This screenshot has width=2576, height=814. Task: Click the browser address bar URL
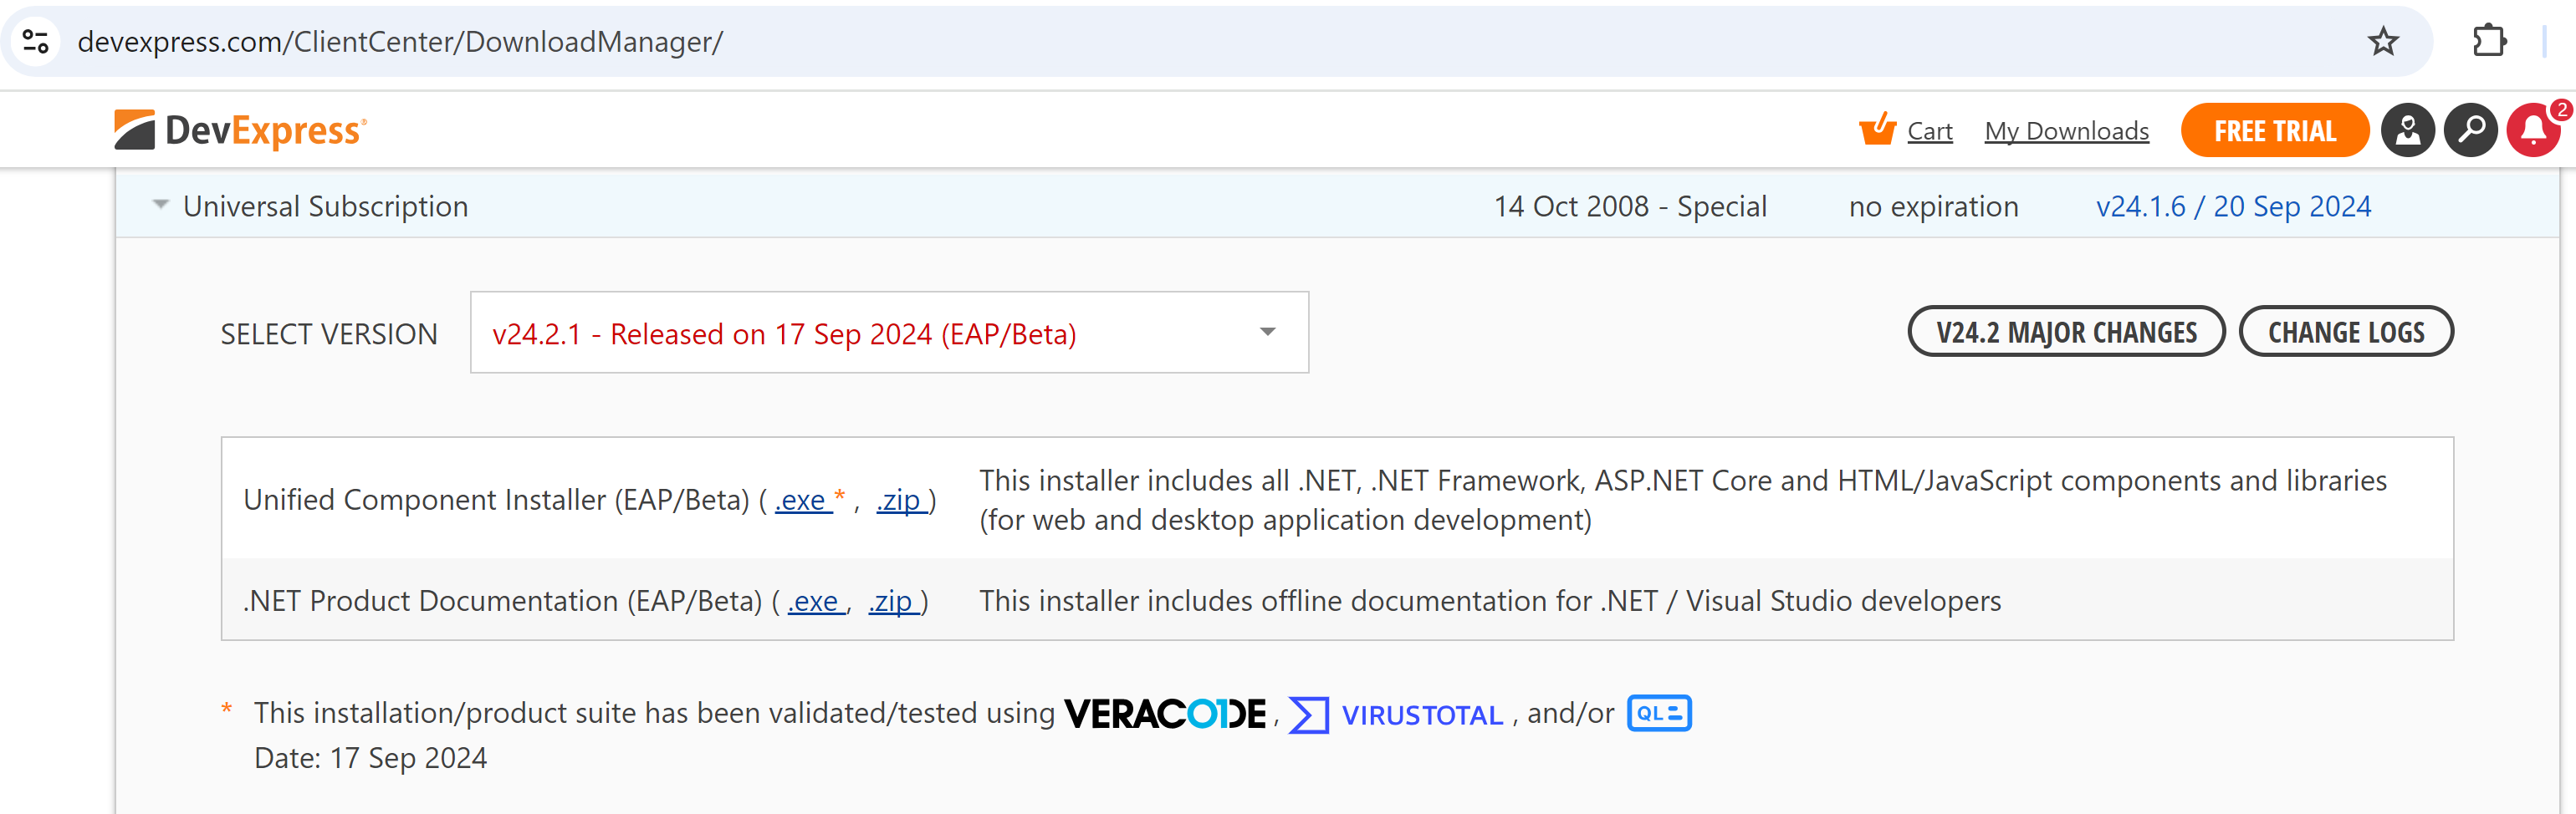[400, 42]
